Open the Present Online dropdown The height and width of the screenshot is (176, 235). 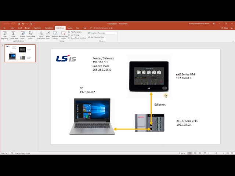click(x=23, y=35)
